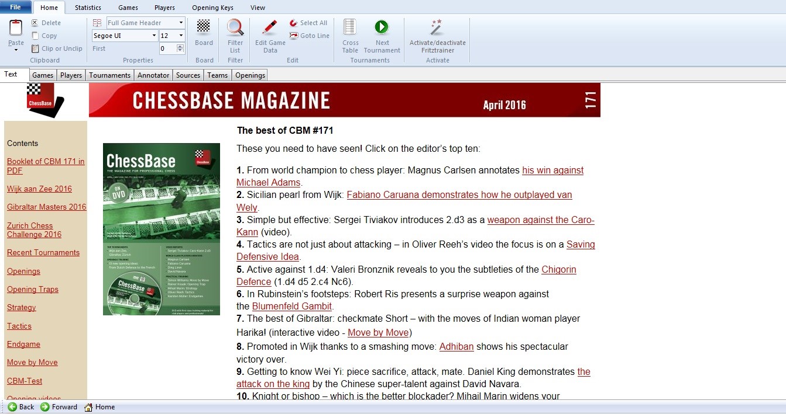The height and width of the screenshot is (414, 786).
Task: Open the Endgame sidebar link
Action: 23,344
